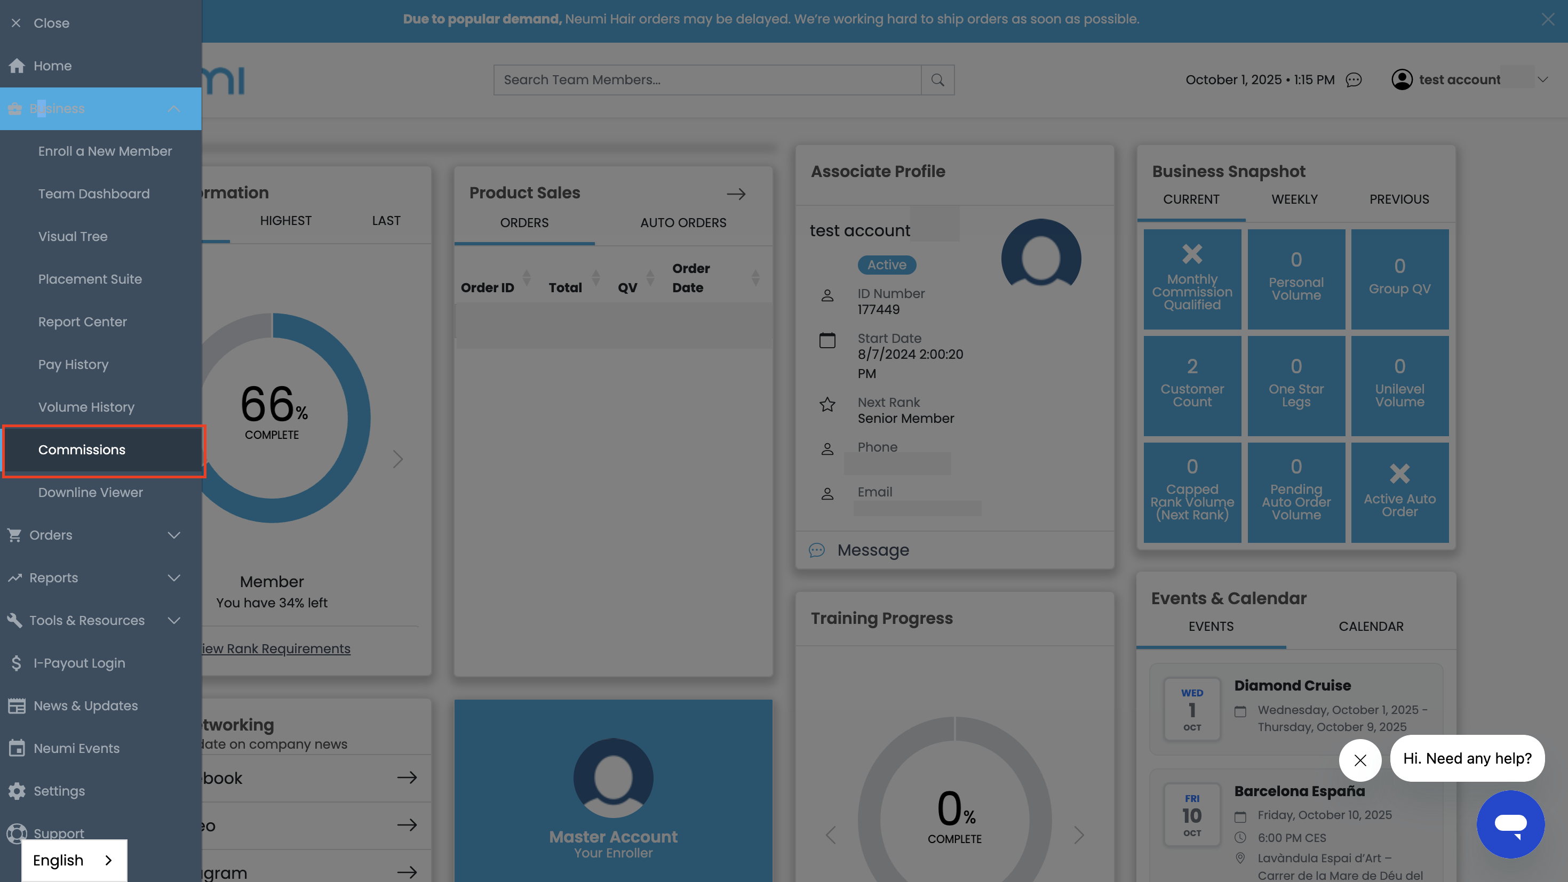
Task: Open Commissions in the sidebar
Action: [82, 450]
